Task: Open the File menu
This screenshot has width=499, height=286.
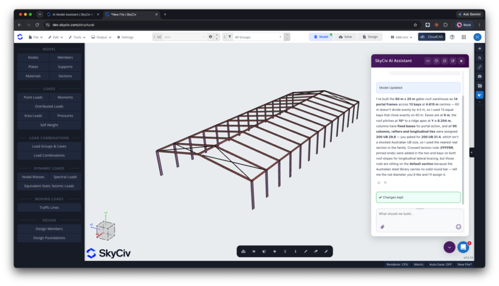Action: pyautogui.click(x=36, y=37)
